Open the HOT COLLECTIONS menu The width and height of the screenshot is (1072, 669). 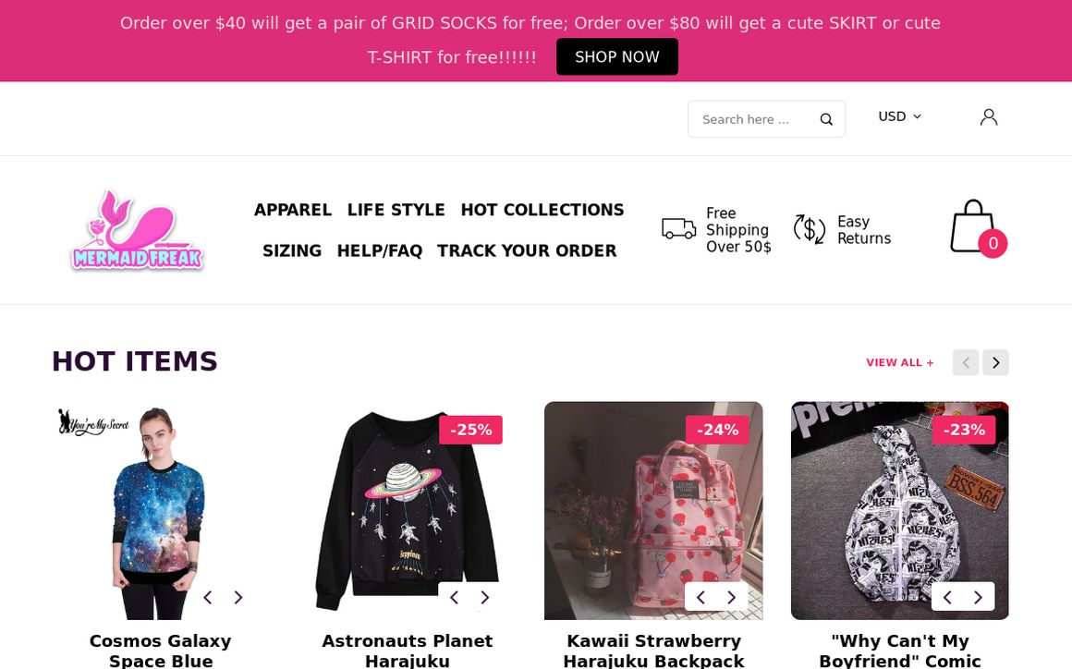click(542, 210)
